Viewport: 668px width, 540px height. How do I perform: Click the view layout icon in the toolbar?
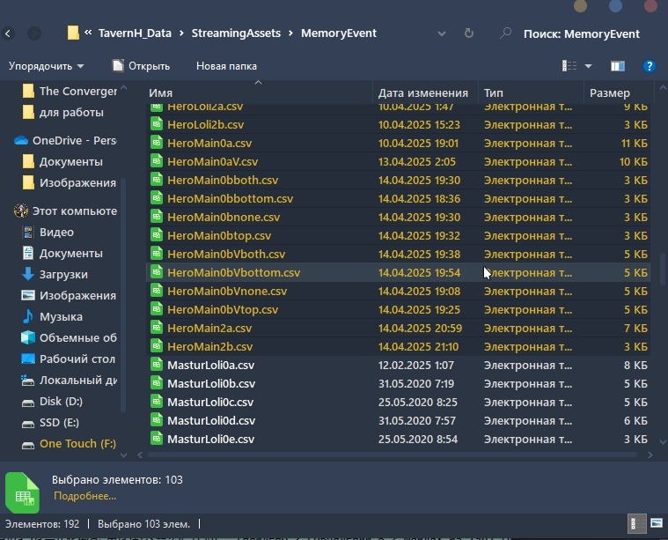[569, 66]
